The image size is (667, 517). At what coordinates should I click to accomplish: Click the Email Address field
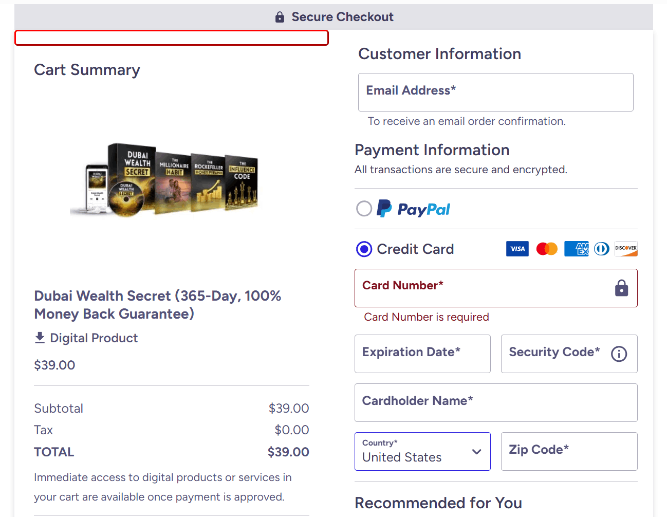pos(495,92)
